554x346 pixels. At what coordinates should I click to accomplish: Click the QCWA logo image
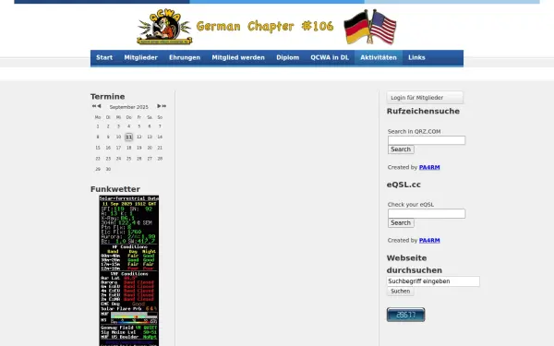click(164, 27)
